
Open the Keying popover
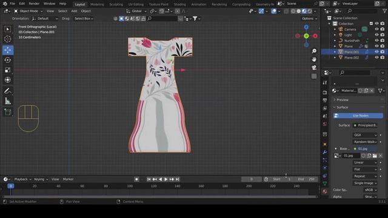click(x=41, y=179)
